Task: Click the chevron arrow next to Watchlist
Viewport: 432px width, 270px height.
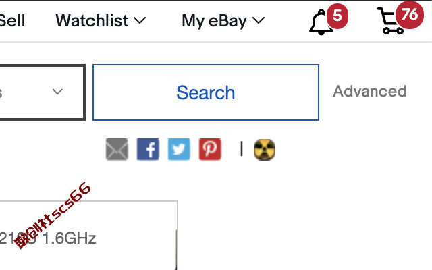Action: 140,20
